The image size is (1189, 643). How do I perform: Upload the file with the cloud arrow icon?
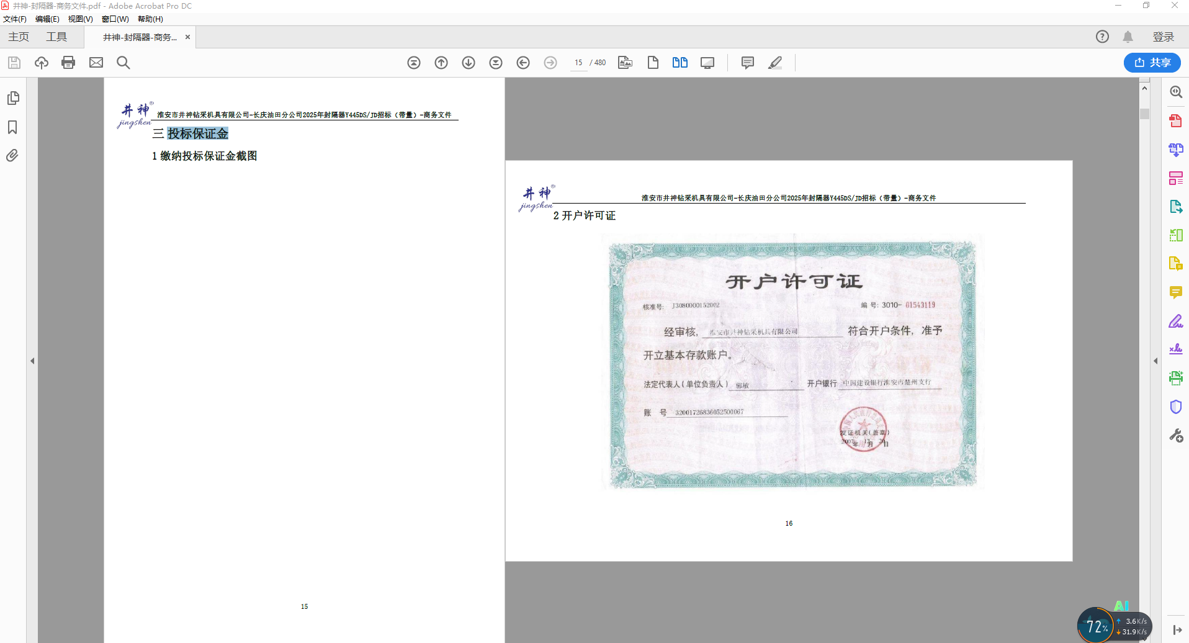tap(42, 63)
